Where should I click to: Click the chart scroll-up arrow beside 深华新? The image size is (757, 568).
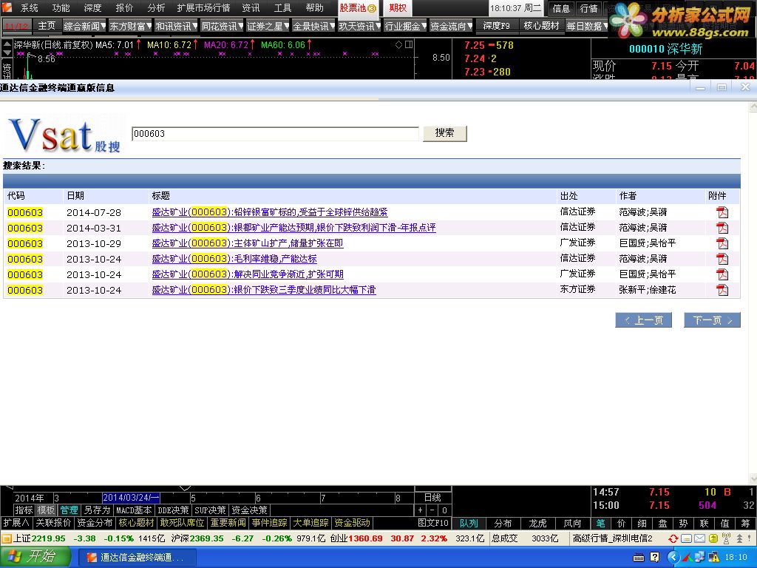coord(7,44)
